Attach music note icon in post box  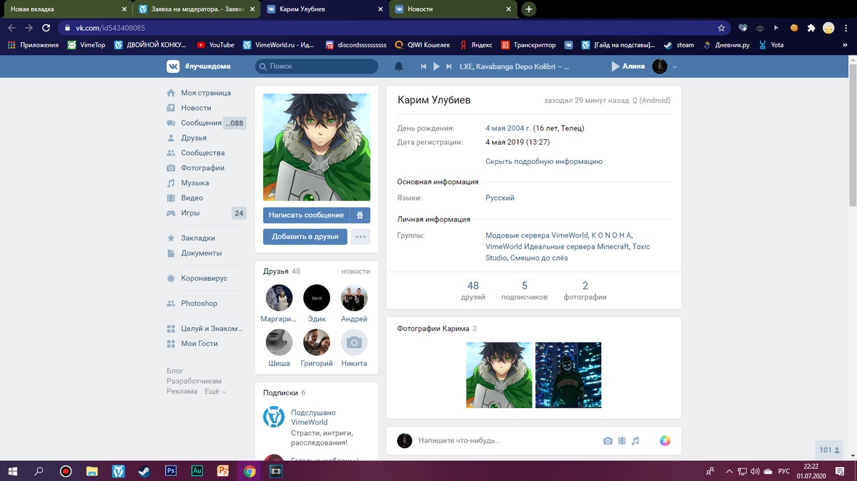pos(635,441)
